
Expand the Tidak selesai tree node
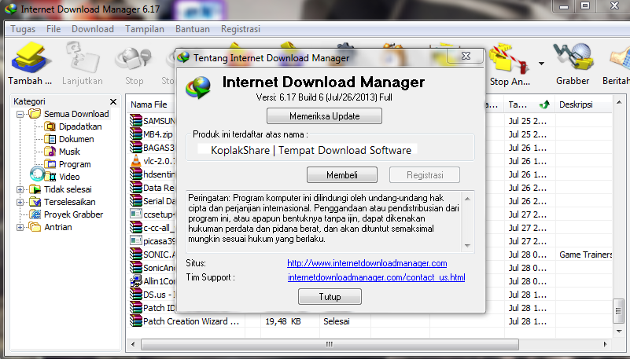20,189
